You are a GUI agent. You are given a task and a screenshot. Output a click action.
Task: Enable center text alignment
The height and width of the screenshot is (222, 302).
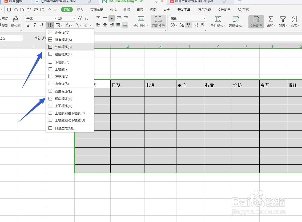[105, 25]
